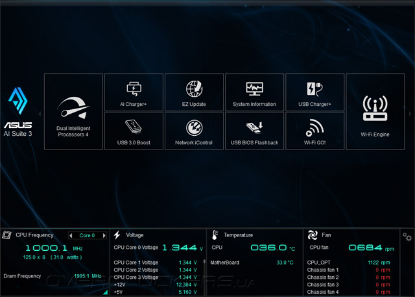Image resolution: width=415 pixels, height=297 pixels.
Task: Open the Ai Charger+ tile
Action: pyautogui.click(x=134, y=92)
